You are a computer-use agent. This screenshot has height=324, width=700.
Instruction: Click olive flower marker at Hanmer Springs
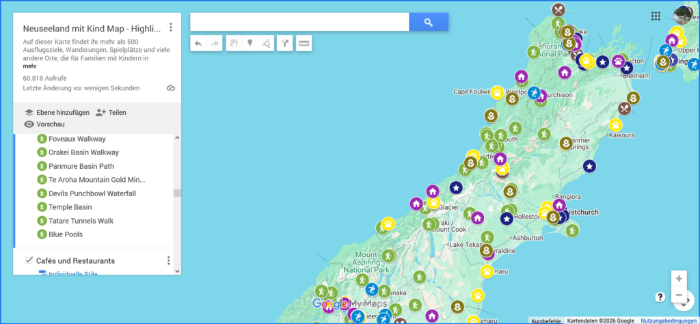tap(565, 144)
